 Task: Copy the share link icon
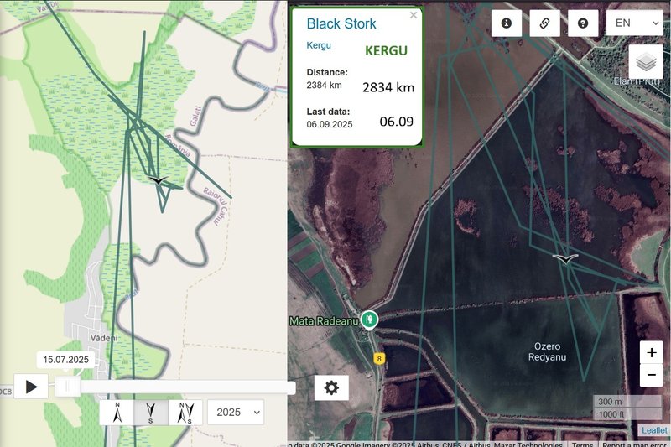pos(544,23)
